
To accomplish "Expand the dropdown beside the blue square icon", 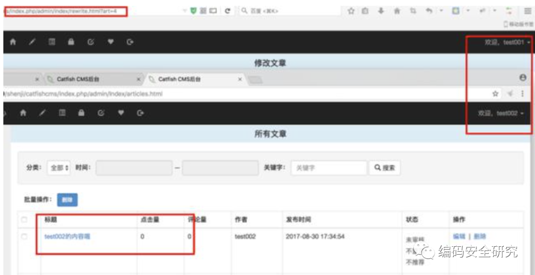I will click(468, 11).
